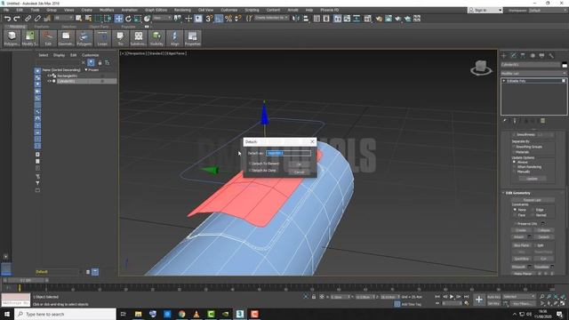This screenshot has height=320, width=569.
Task: Activate the Select and Scale tool
Action: (x=138, y=19)
